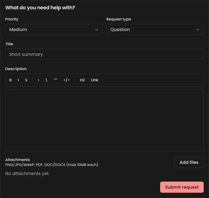
Task: Click the Description label
Action: pos(16,69)
